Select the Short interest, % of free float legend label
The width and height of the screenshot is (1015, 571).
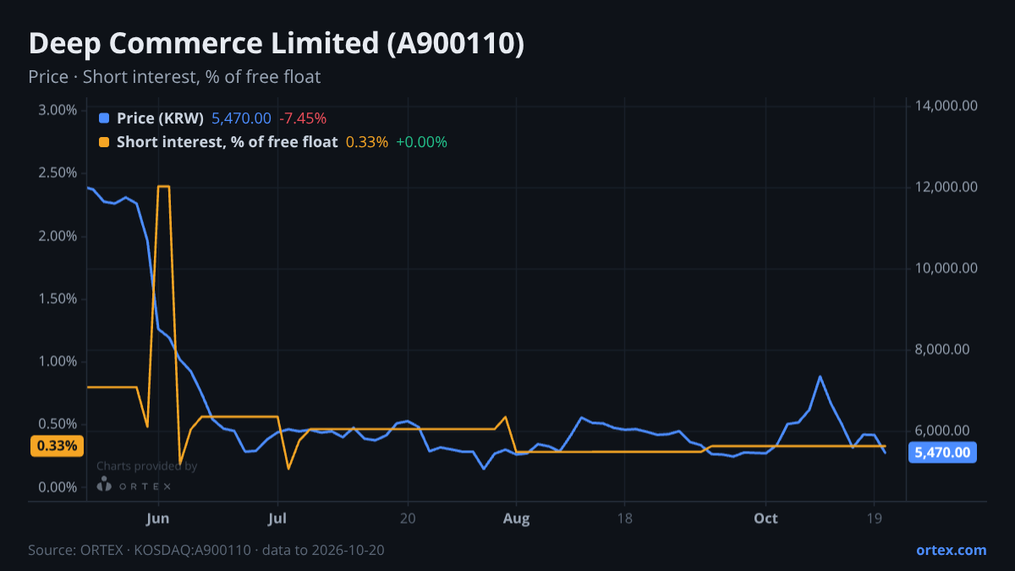[227, 142]
